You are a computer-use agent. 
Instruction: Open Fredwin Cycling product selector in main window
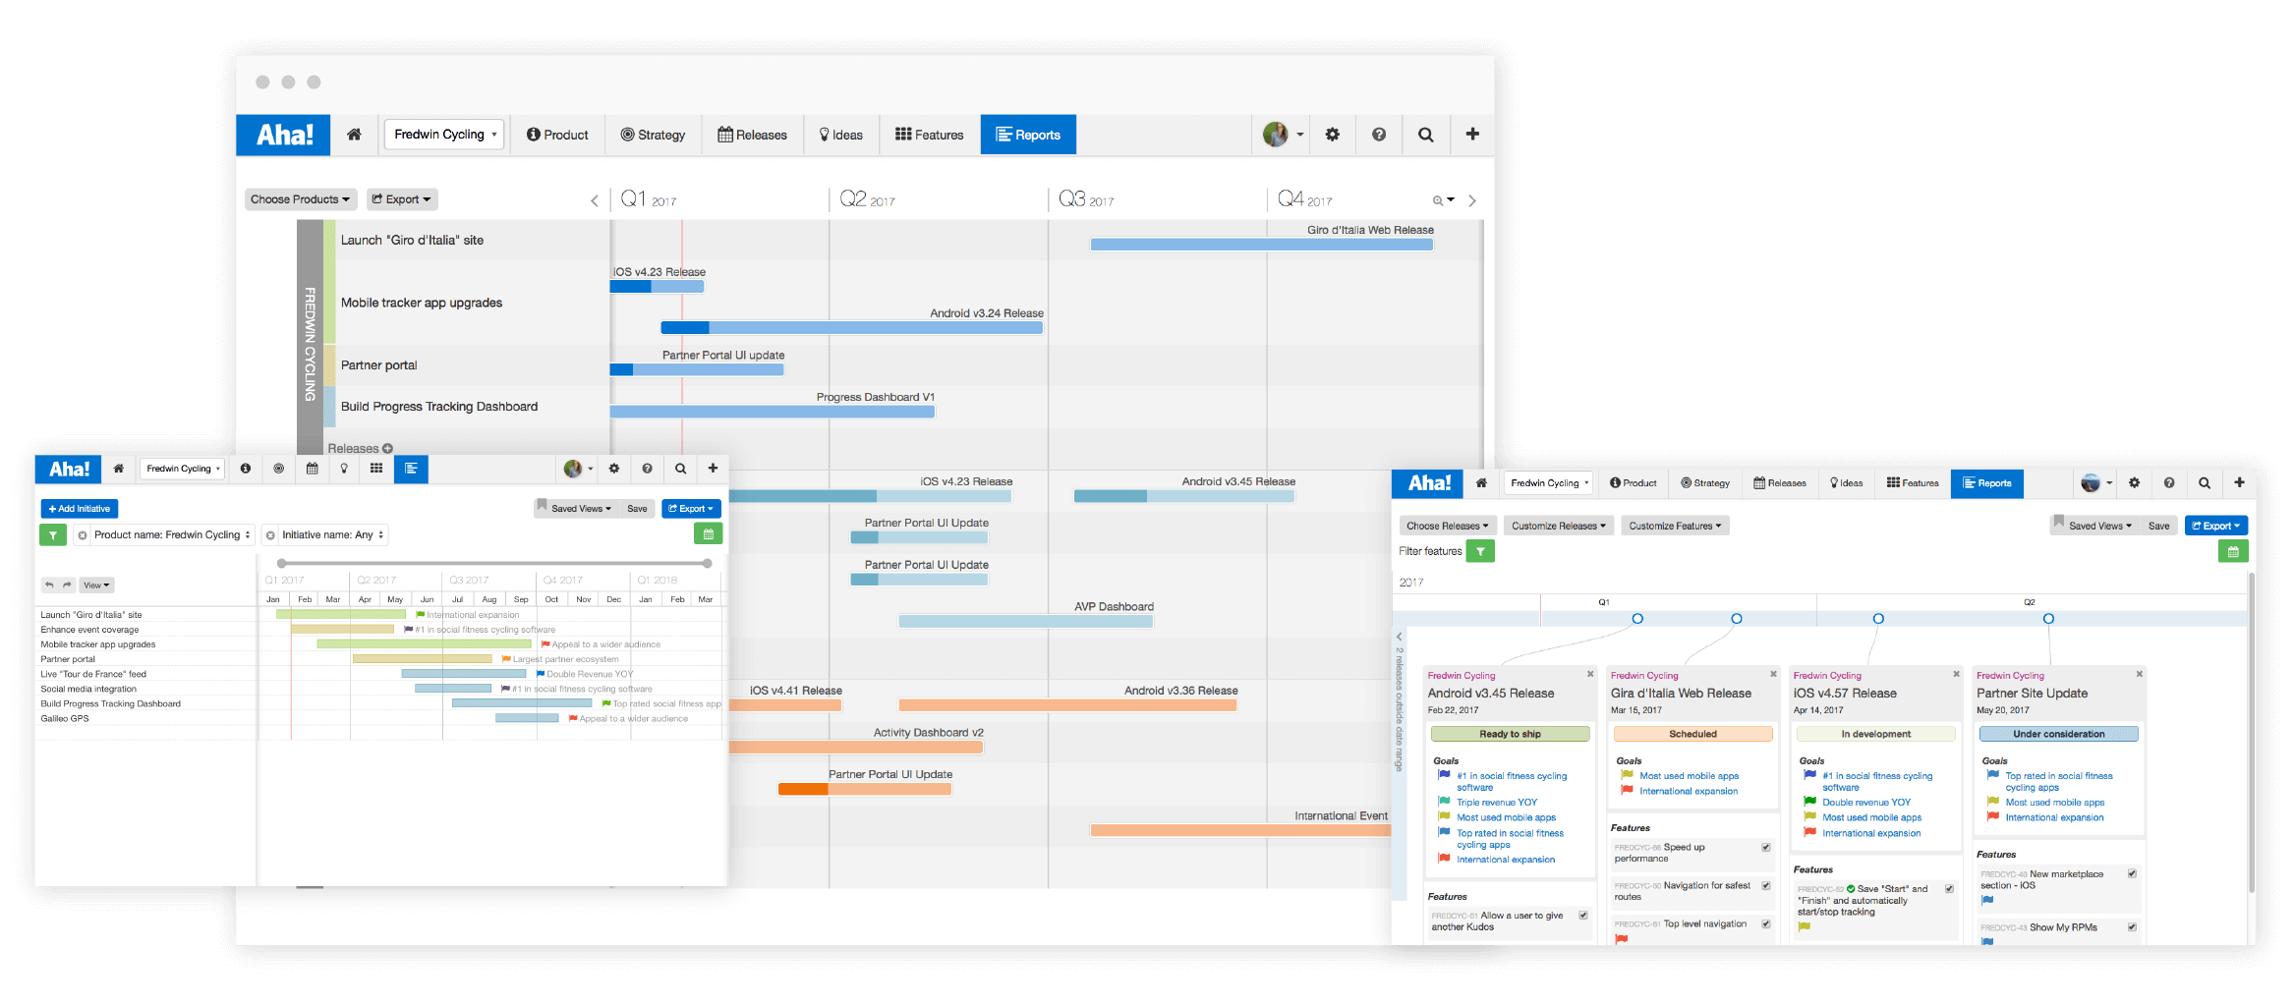click(444, 135)
